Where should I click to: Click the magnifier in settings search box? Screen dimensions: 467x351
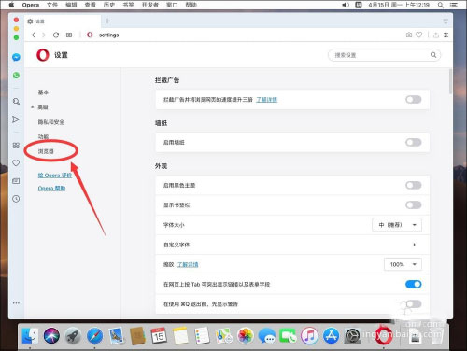(433, 55)
